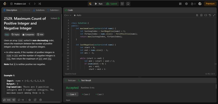Go to previous problem arrow
This screenshot has width=218, height=104.
(x=29, y=4)
